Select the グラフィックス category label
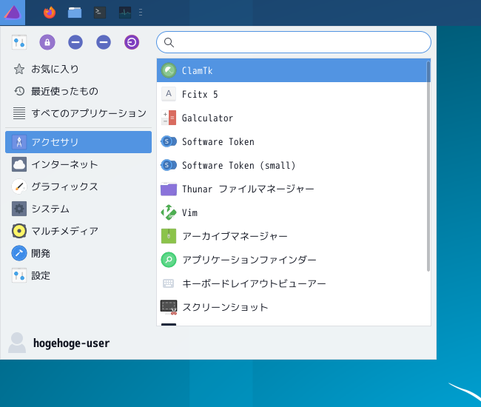The height and width of the screenshot is (407, 481). tap(64, 186)
